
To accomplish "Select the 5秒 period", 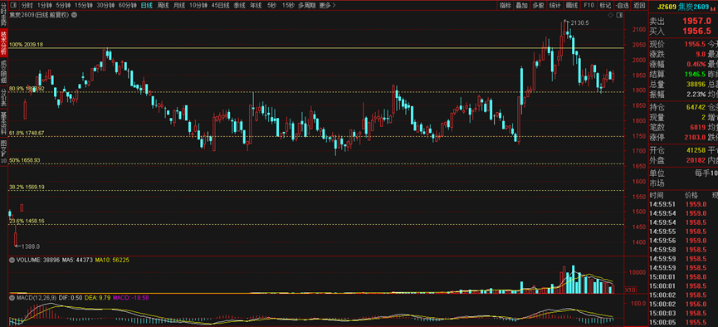I will [271, 6].
